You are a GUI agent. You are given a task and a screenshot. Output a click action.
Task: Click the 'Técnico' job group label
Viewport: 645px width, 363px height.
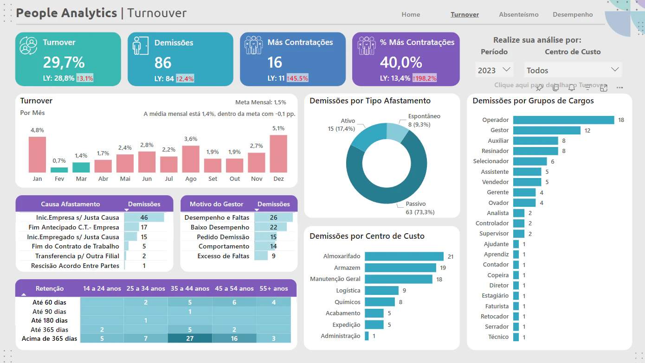(498, 337)
